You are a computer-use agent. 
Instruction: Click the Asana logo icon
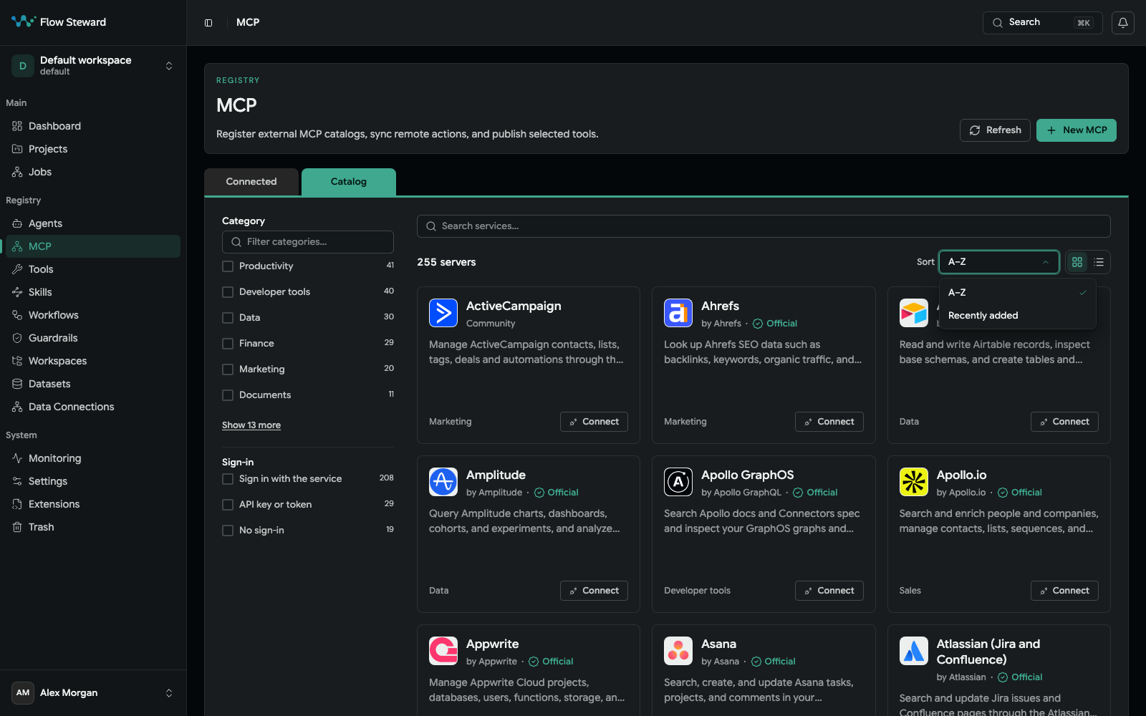[x=678, y=651]
